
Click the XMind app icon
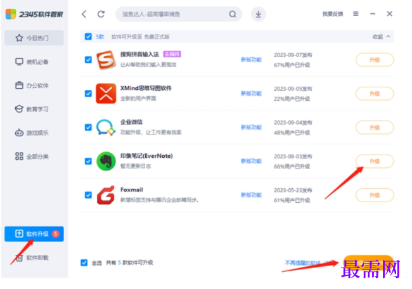106,94
